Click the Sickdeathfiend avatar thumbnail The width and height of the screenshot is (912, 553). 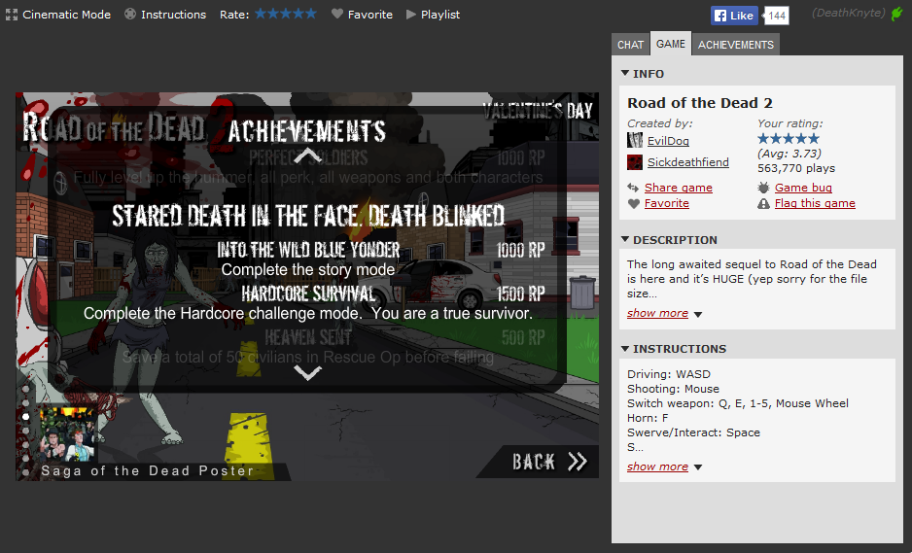coord(635,162)
